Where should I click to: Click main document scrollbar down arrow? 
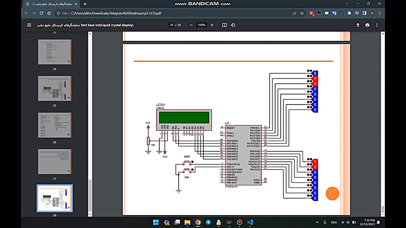[383, 214]
